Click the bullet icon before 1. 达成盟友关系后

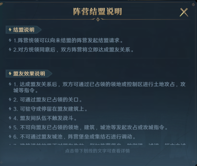[x=10, y=84]
